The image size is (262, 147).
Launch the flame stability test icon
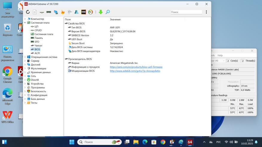tap(63, 12)
